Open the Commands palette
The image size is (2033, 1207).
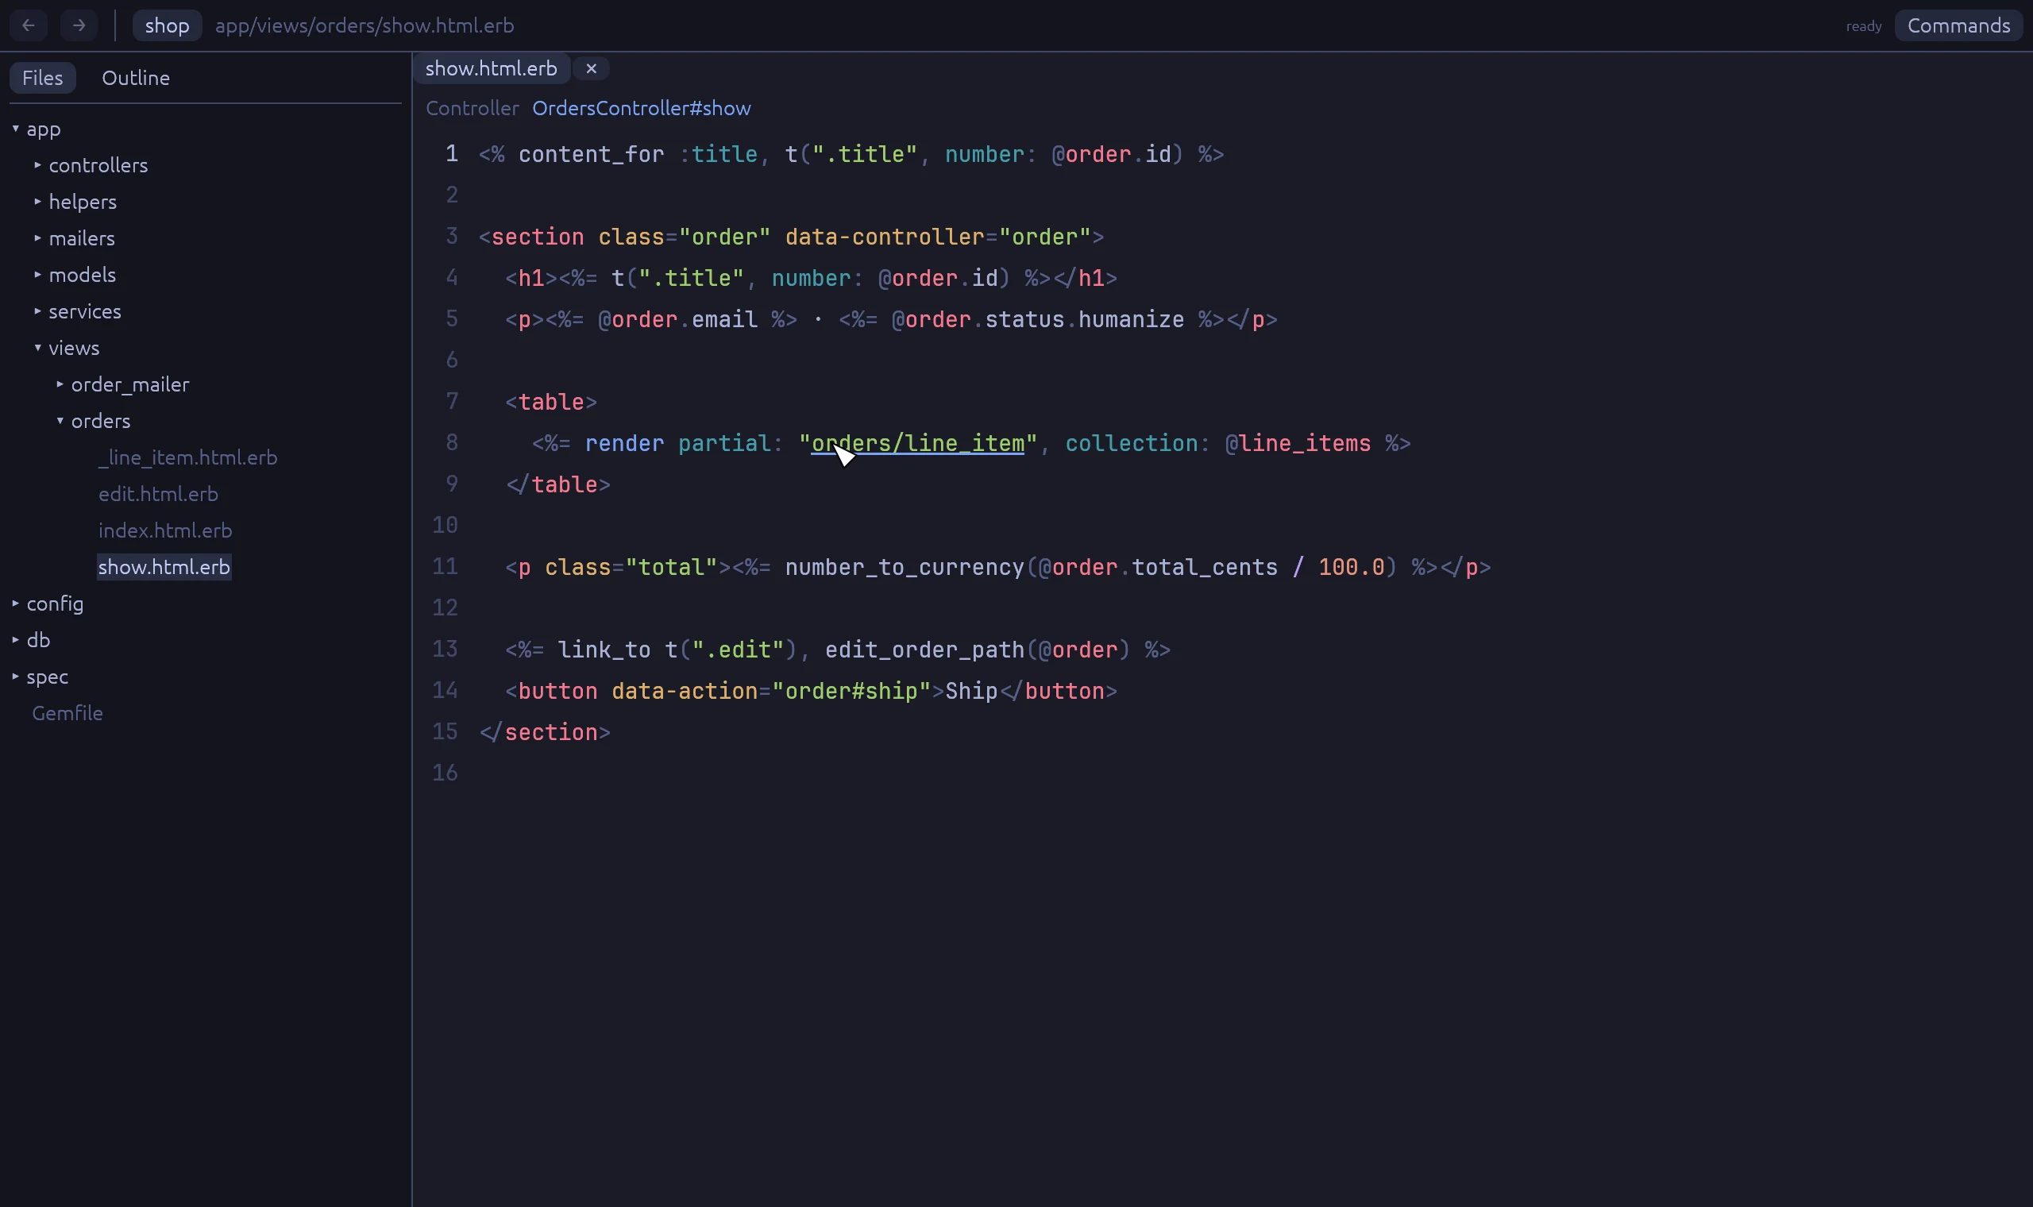pos(1958,25)
